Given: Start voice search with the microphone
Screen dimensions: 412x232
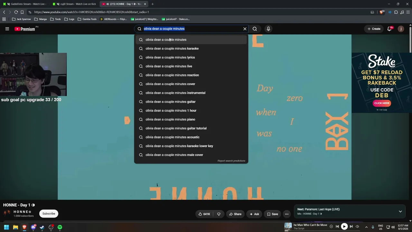Looking at the screenshot, I should (268, 29).
